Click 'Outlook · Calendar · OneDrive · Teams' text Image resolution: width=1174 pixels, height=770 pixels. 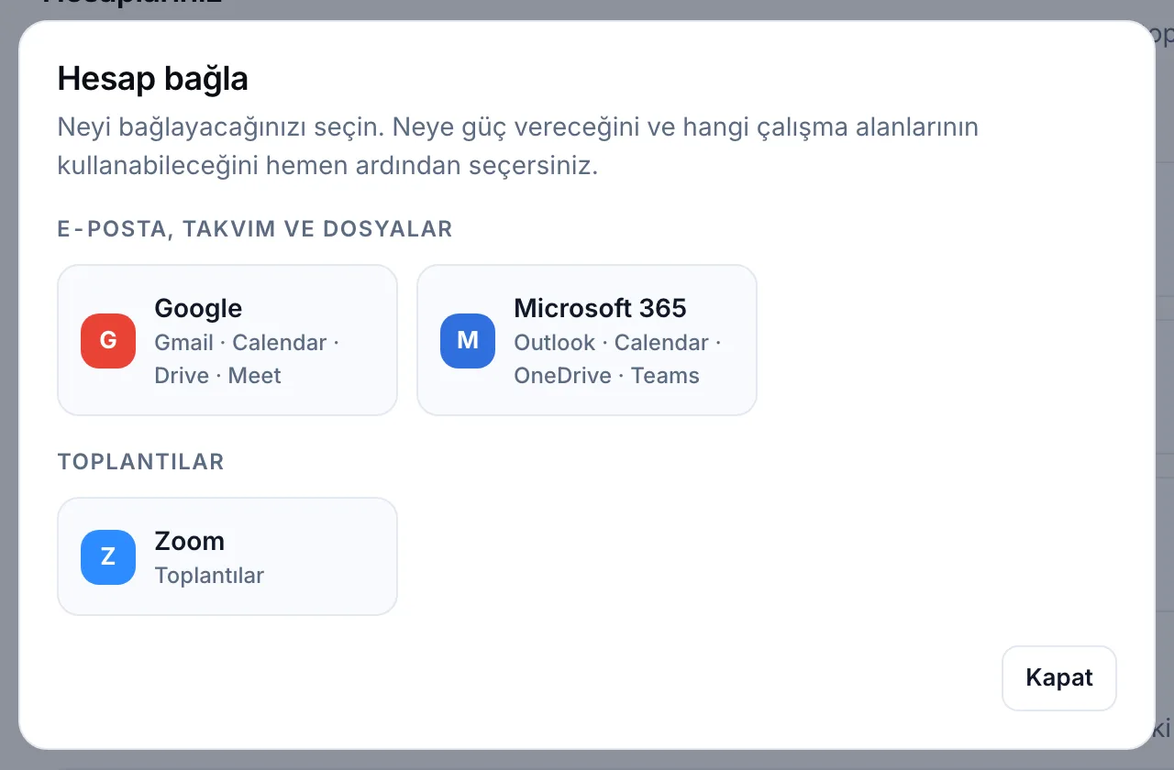(x=617, y=359)
